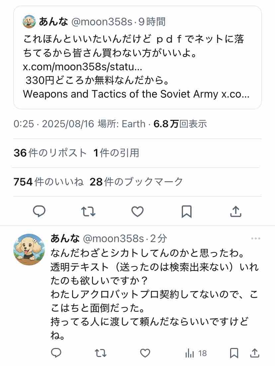Image resolution: width=275 pixels, height=366 pixels.
Task: Open the cocker spaniel avatar in reply
Action: (x=29, y=249)
